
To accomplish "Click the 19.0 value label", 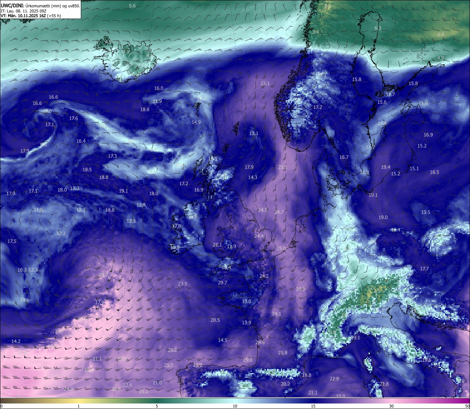I will [x=383, y=218].
